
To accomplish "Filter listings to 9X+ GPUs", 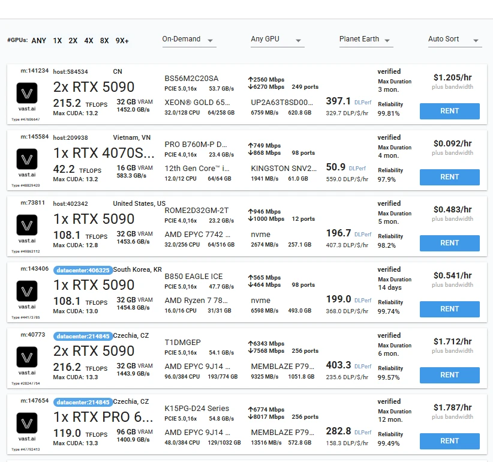I will coord(122,41).
